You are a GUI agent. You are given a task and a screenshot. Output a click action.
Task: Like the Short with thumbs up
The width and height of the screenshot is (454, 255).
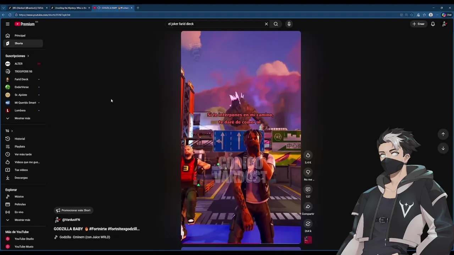pyautogui.click(x=308, y=155)
